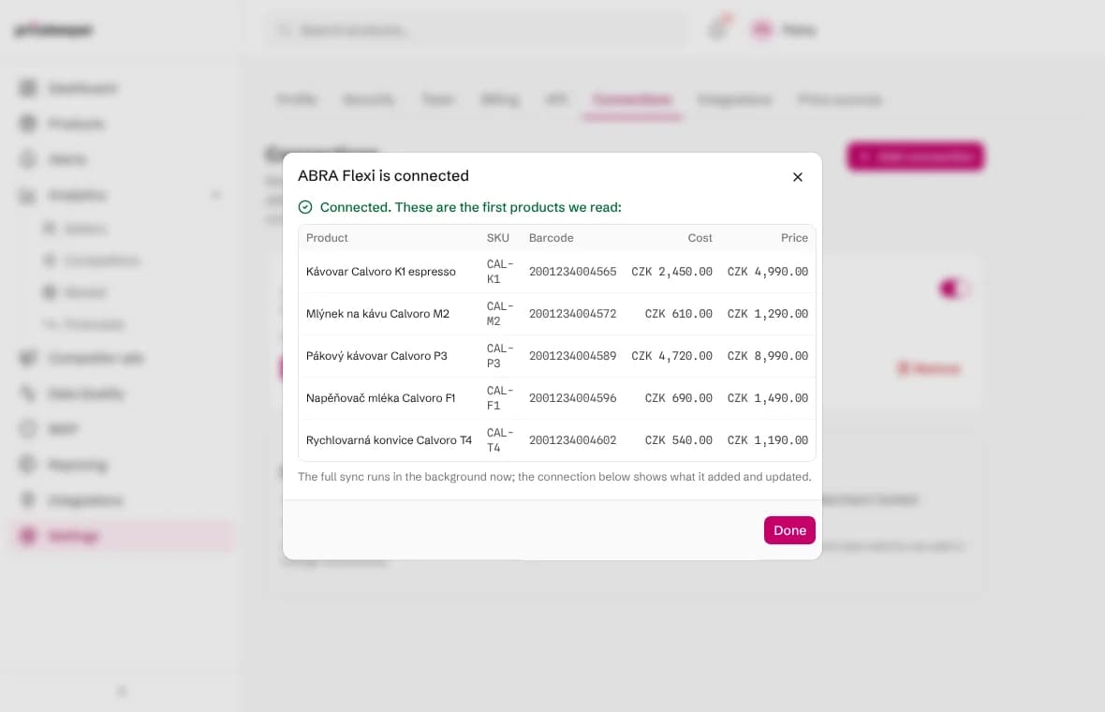Click barcode 2001234004589

572,356
